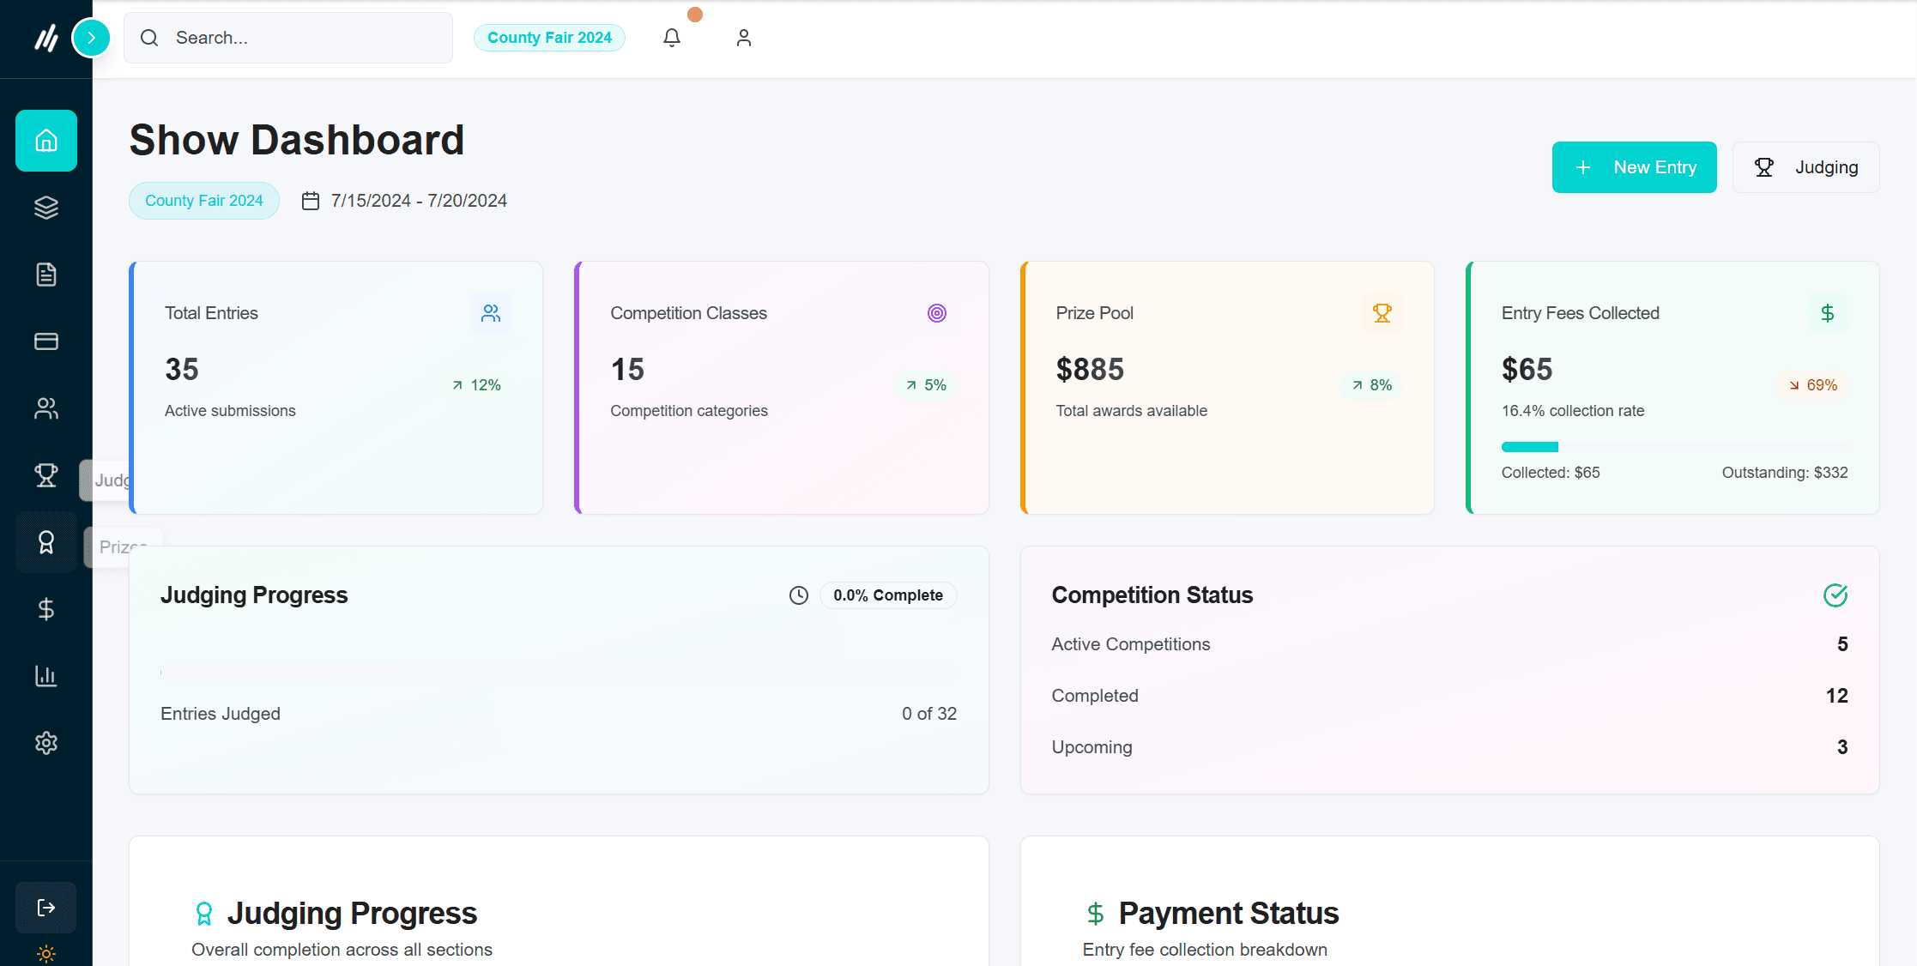Focus the Search input field
Image resolution: width=1917 pixels, height=966 pixels.
coord(288,38)
